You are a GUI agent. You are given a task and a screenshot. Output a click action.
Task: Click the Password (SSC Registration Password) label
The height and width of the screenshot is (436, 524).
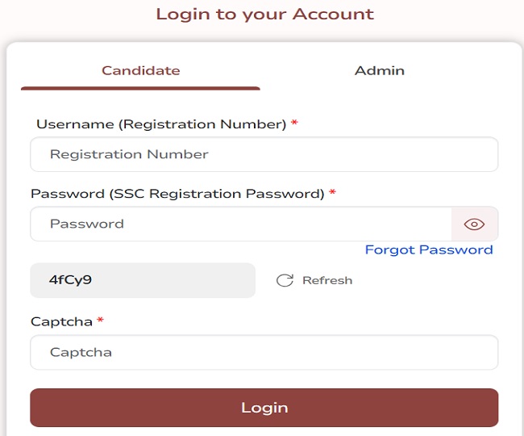tap(177, 194)
